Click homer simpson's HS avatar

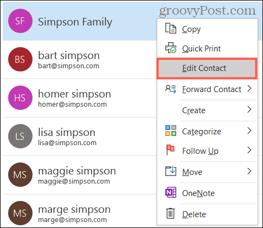20,97
